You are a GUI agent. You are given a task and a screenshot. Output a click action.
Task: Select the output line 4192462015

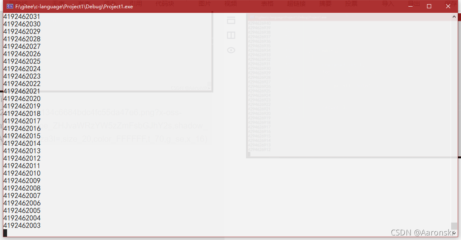[22, 136]
